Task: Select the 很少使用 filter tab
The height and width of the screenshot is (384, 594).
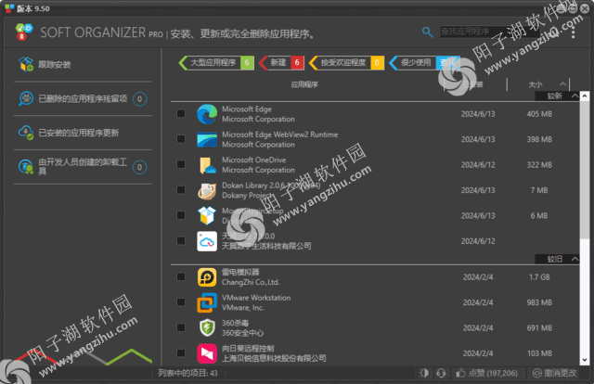Action: point(424,62)
